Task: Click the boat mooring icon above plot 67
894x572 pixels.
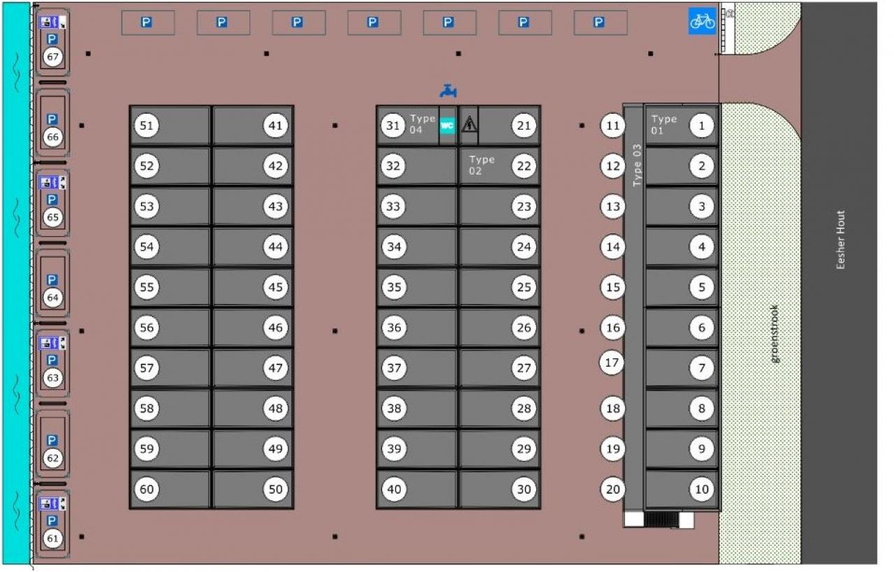Action: point(52,22)
